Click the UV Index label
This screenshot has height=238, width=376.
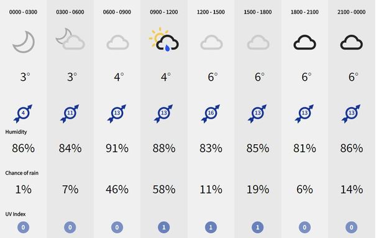[x=16, y=214]
